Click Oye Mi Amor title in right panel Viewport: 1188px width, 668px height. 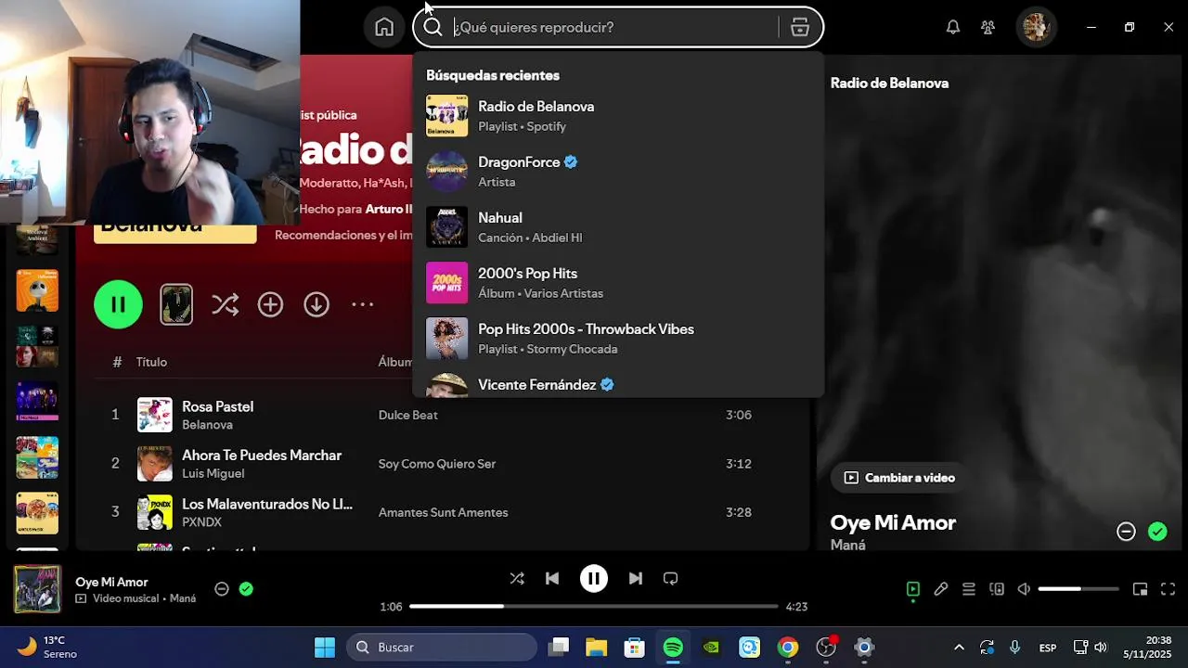pos(893,522)
